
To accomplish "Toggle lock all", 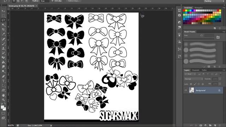I will [x=202, y=84].
